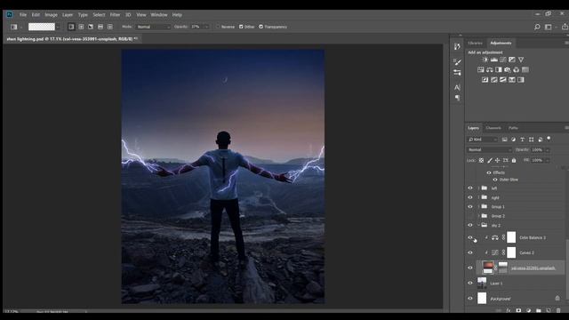Show the hidden Group 2 folder
This screenshot has width=569, height=320.
point(470,216)
